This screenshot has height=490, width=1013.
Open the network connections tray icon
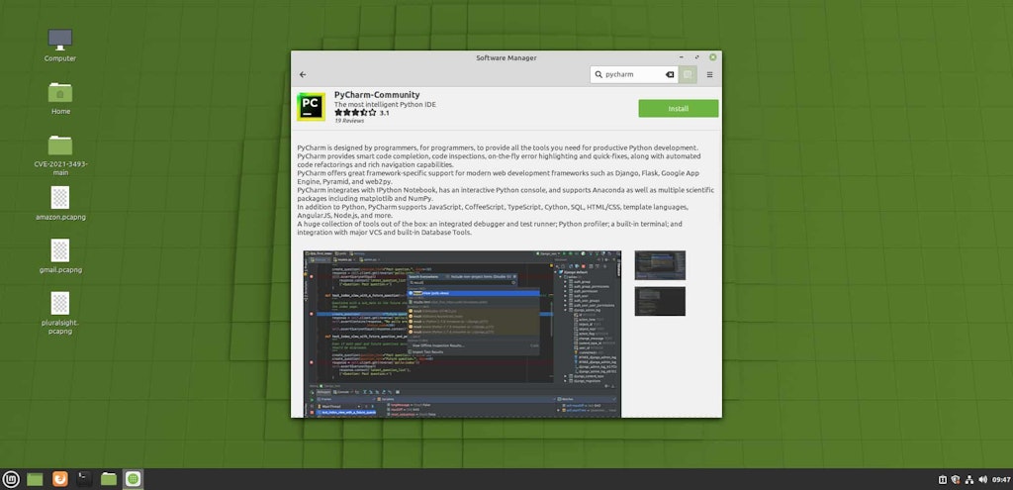coord(969,480)
